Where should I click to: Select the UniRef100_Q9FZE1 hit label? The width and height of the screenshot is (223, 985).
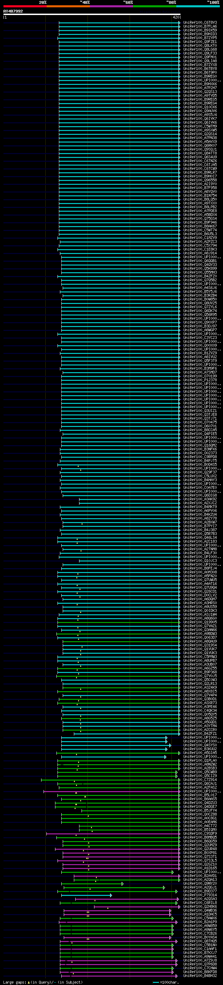(x=200, y=42)
